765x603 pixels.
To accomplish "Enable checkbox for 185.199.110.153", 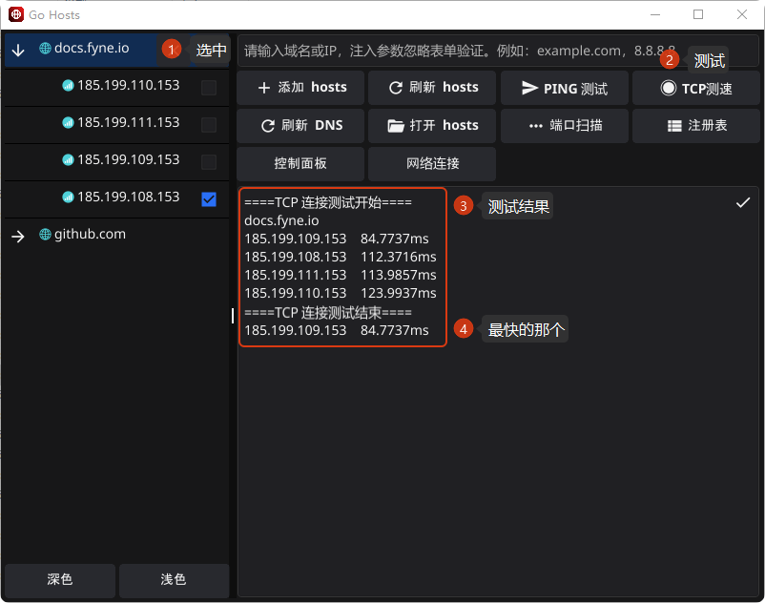I will point(209,88).
